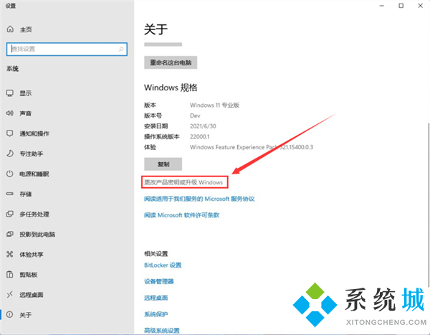430x335 pixels.
Task: Click the vertical scrollbar on the right
Action: pyautogui.click(x=429, y=205)
